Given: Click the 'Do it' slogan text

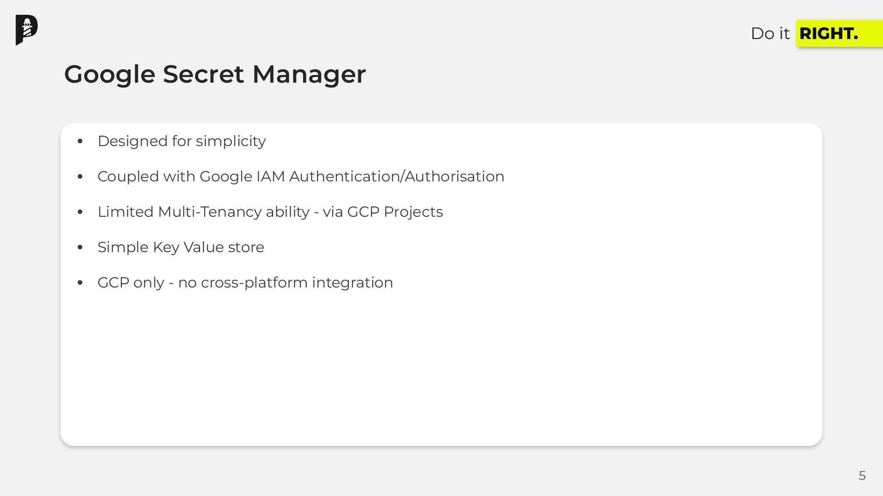Looking at the screenshot, I should pos(770,34).
